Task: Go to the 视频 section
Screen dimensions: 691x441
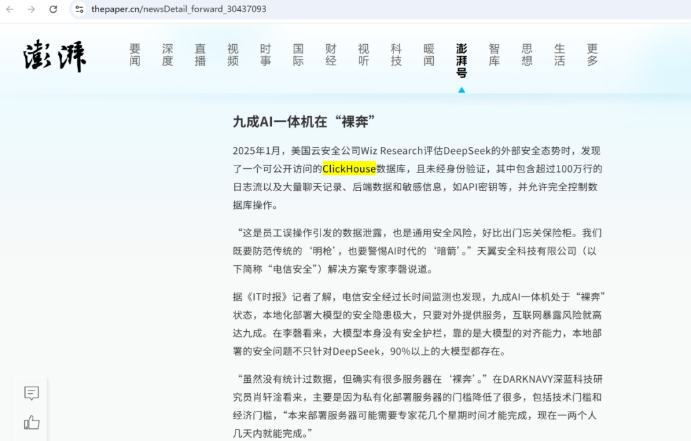Action: pyautogui.click(x=233, y=55)
